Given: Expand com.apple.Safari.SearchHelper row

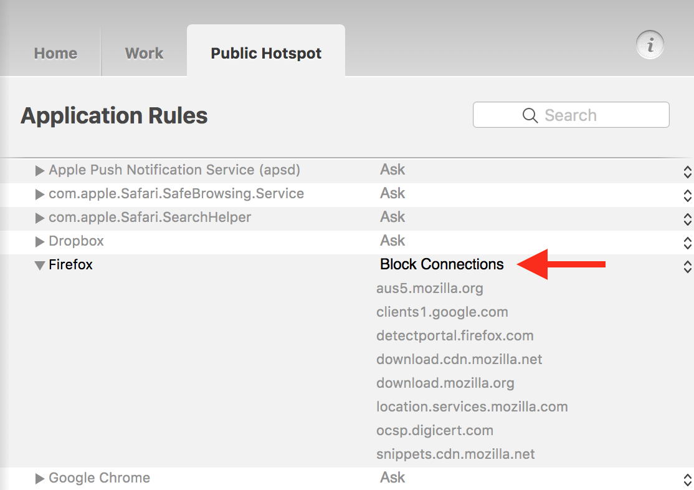Looking at the screenshot, I should tap(39, 218).
